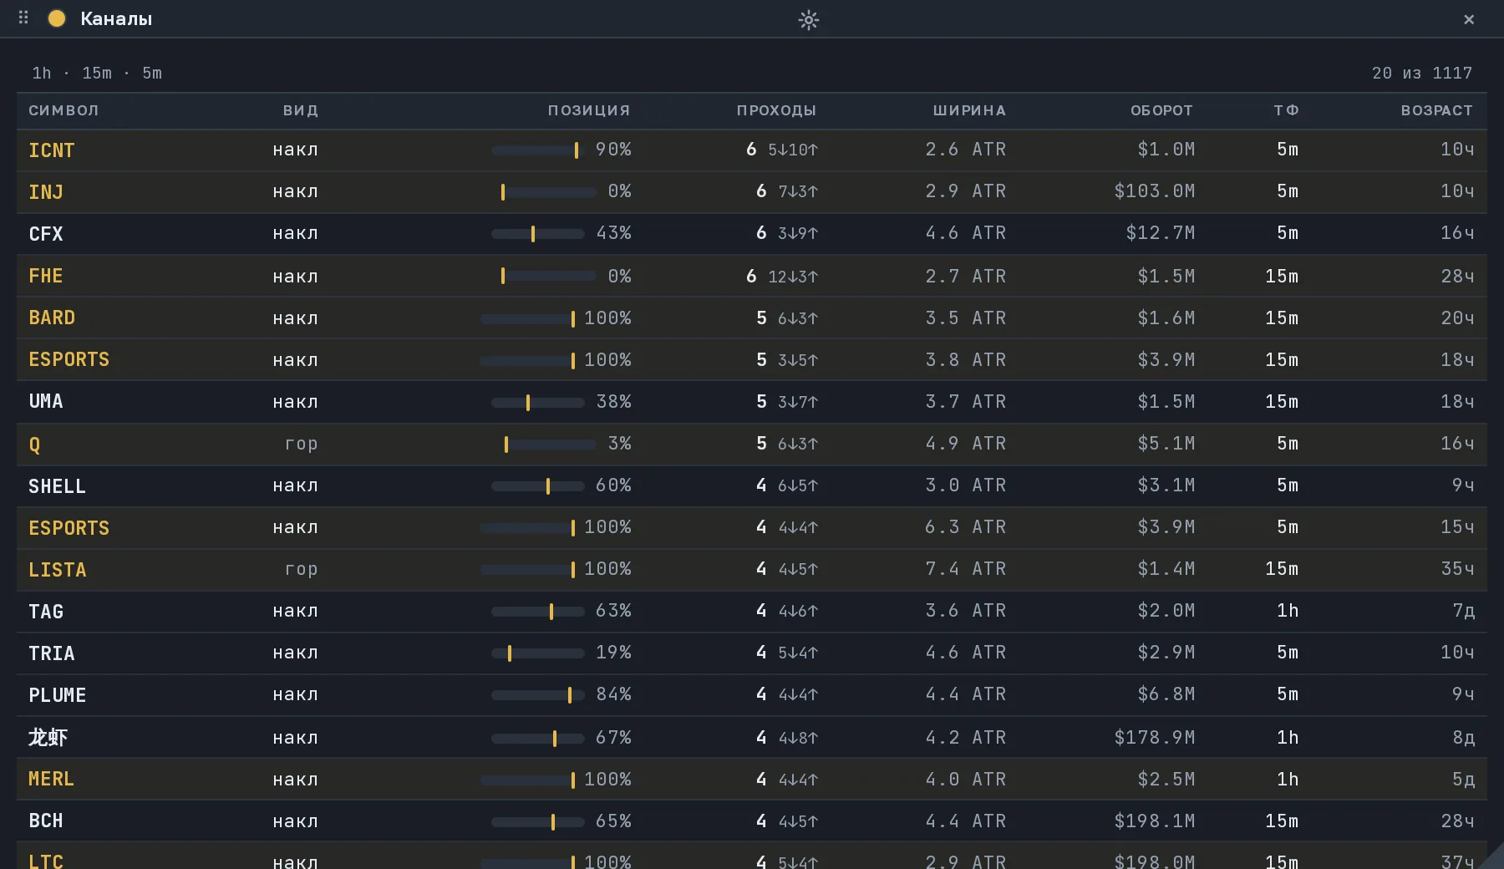Image resolution: width=1504 pixels, height=869 pixels.
Task: Click the 7д age value for TAG
Action: coord(1463,611)
